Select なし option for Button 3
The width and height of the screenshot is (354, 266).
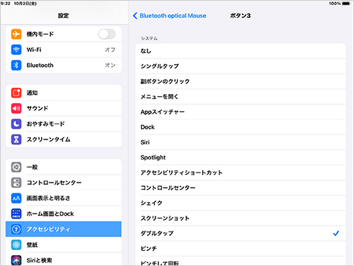click(240, 51)
